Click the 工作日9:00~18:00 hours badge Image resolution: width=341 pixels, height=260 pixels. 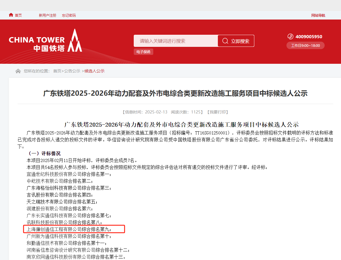point(305,46)
